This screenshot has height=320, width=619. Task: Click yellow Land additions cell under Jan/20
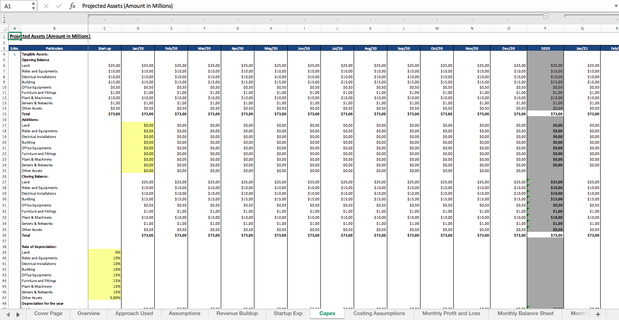(x=138, y=125)
